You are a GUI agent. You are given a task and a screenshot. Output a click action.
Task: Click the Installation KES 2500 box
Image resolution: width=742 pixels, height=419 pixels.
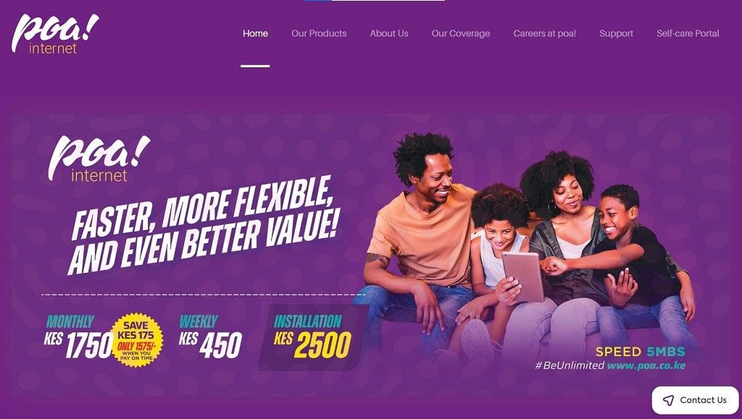point(313,337)
